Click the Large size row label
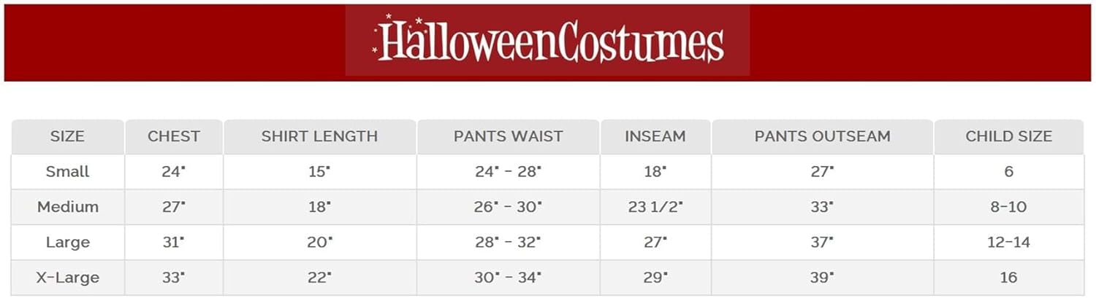The image size is (1096, 298). (67, 242)
